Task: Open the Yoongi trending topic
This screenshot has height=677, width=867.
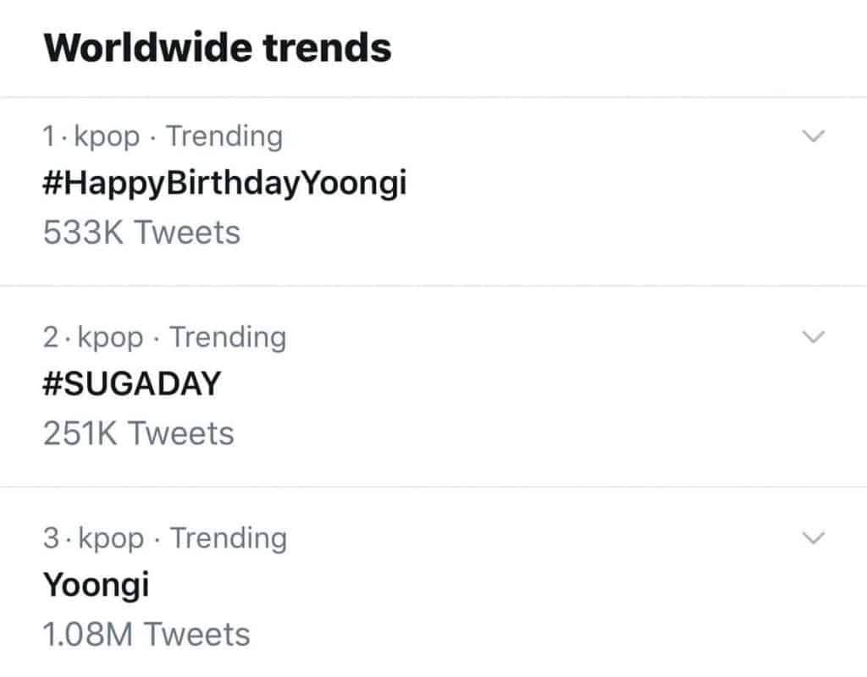Action: [x=96, y=585]
